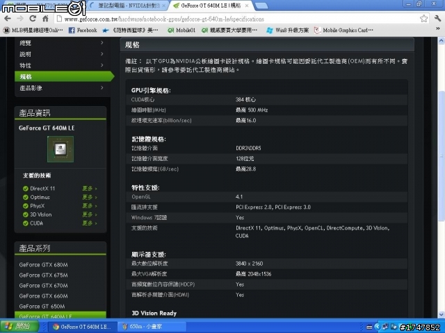The width and height of the screenshot is (445, 333).
Task: Select 總覽 in the side menu
Action: 61,43
